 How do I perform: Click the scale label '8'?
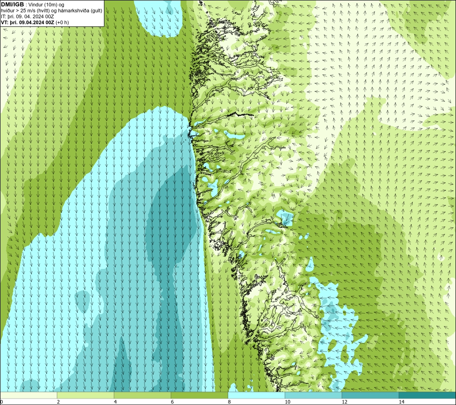click(229, 402)
